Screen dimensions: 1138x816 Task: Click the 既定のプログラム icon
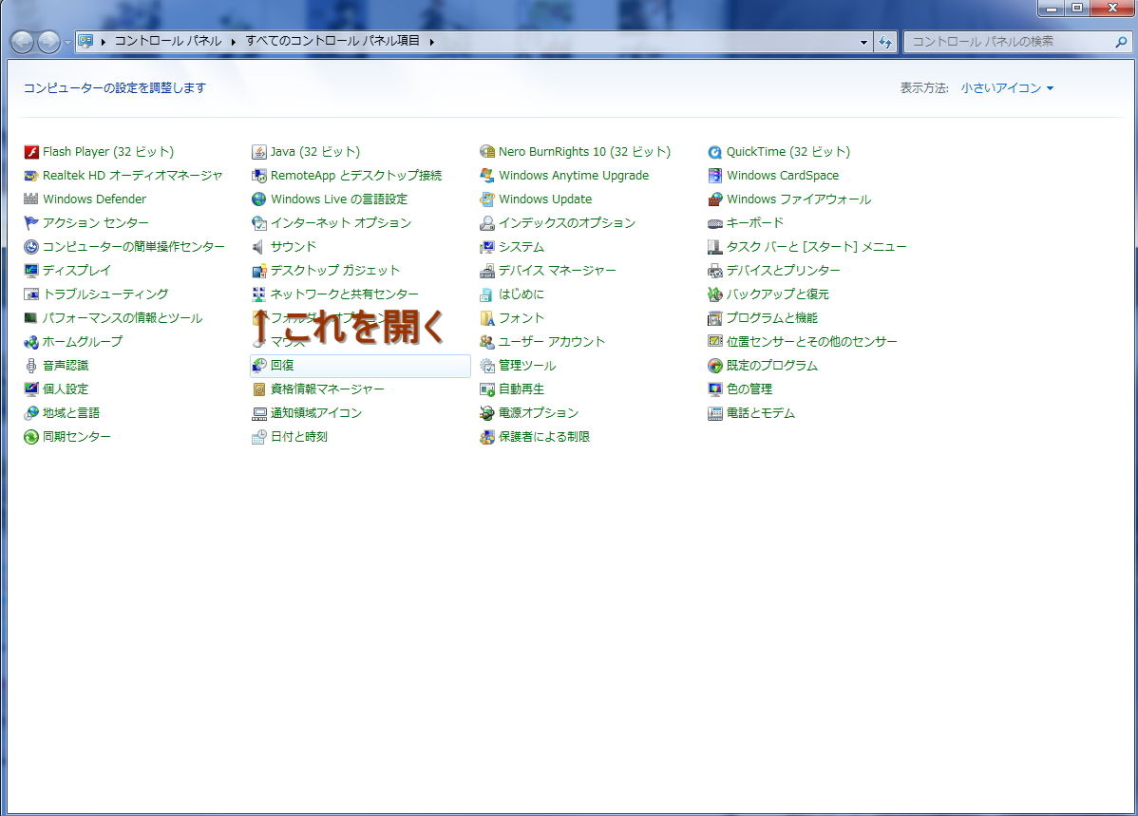click(715, 365)
